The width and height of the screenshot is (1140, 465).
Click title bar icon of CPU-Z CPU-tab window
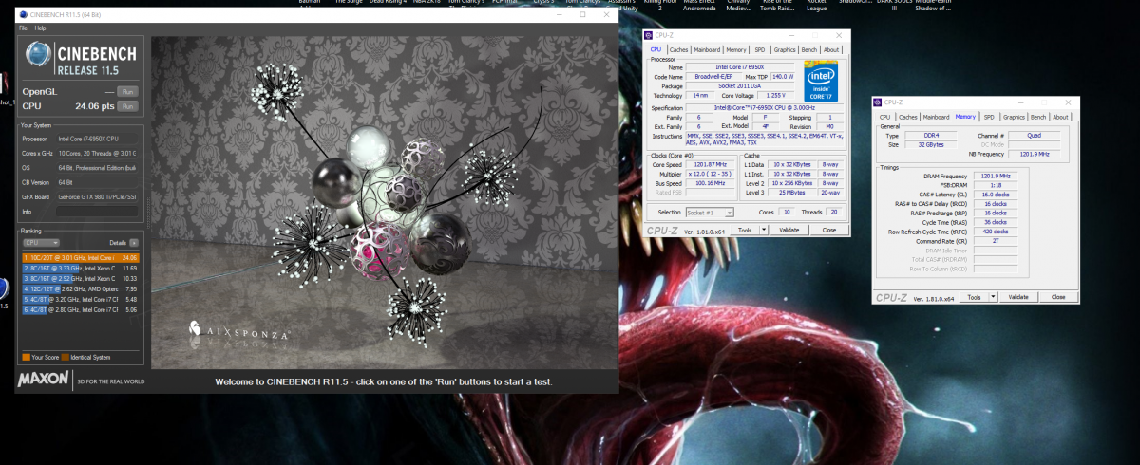(649, 36)
